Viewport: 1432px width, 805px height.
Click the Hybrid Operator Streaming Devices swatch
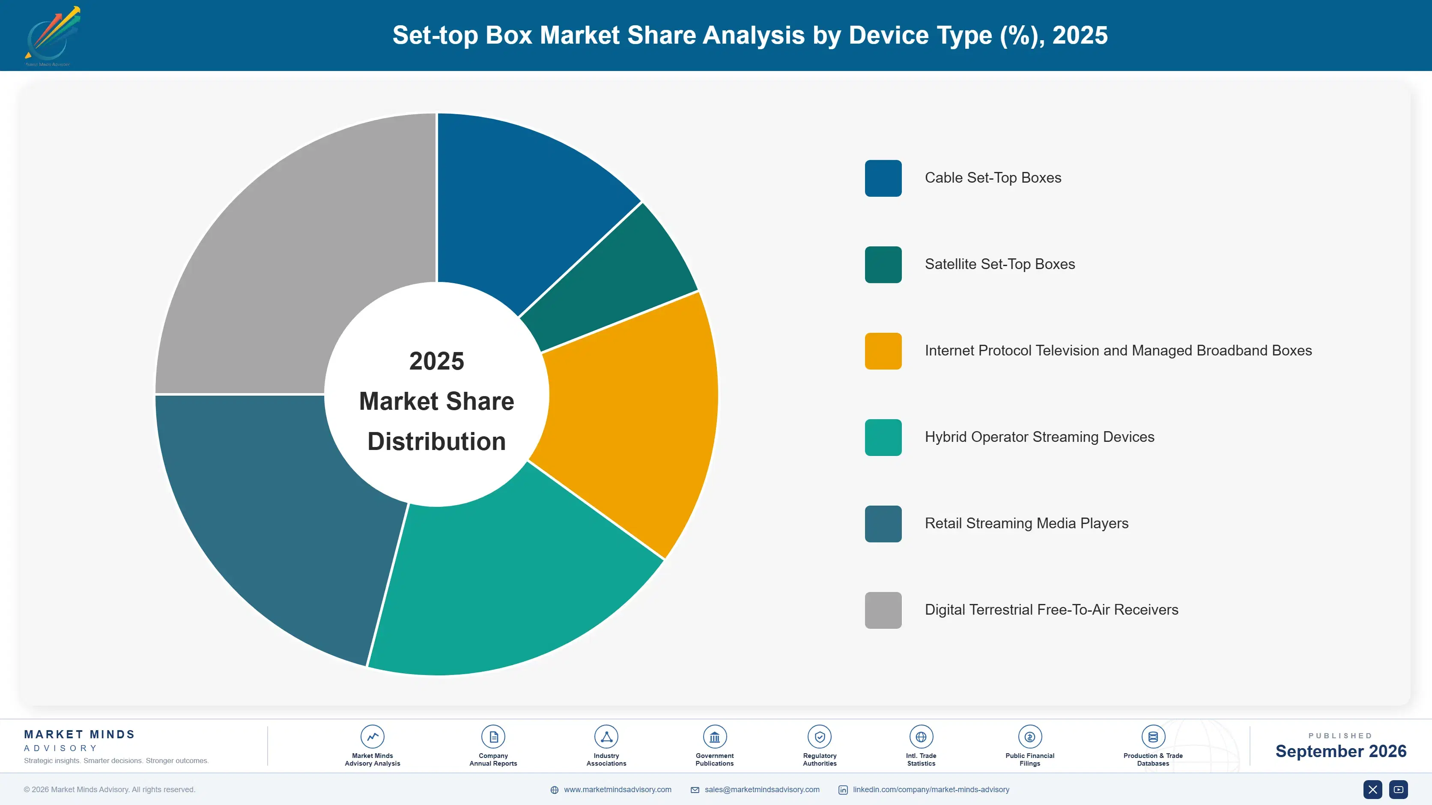883,438
